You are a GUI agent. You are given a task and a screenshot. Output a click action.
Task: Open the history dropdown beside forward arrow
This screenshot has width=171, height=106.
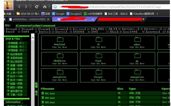point(30,7)
